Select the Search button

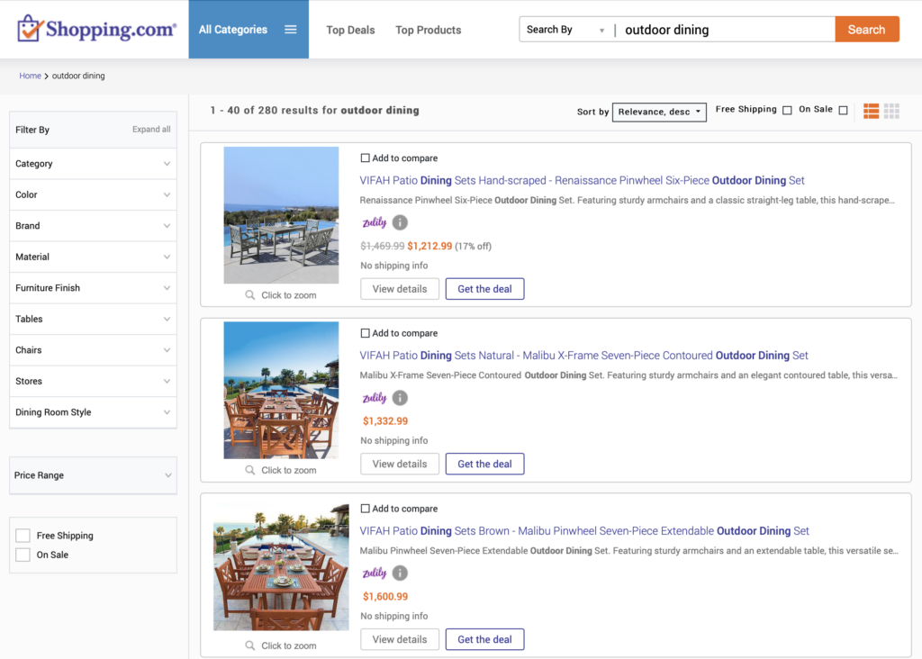[x=866, y=29]
